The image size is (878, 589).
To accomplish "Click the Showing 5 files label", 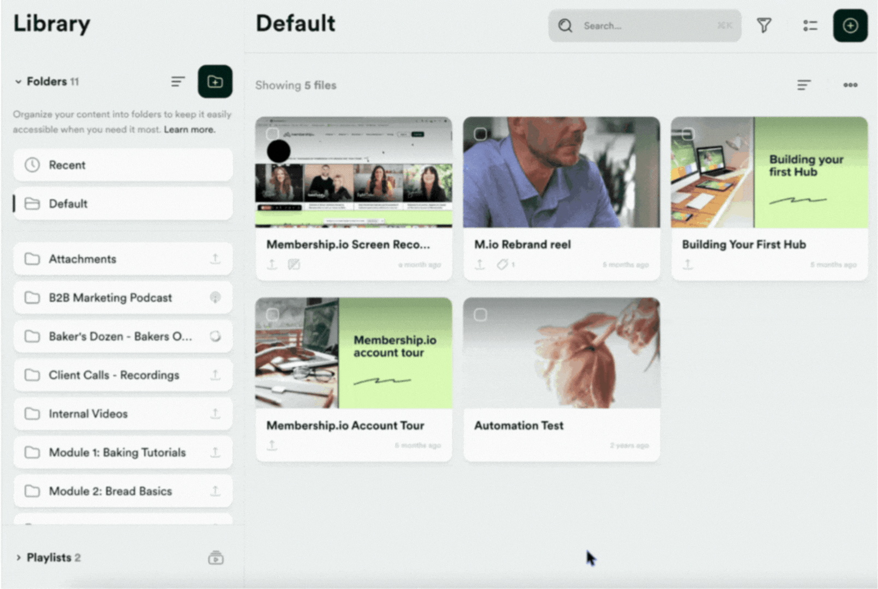I will click(296, 85).
